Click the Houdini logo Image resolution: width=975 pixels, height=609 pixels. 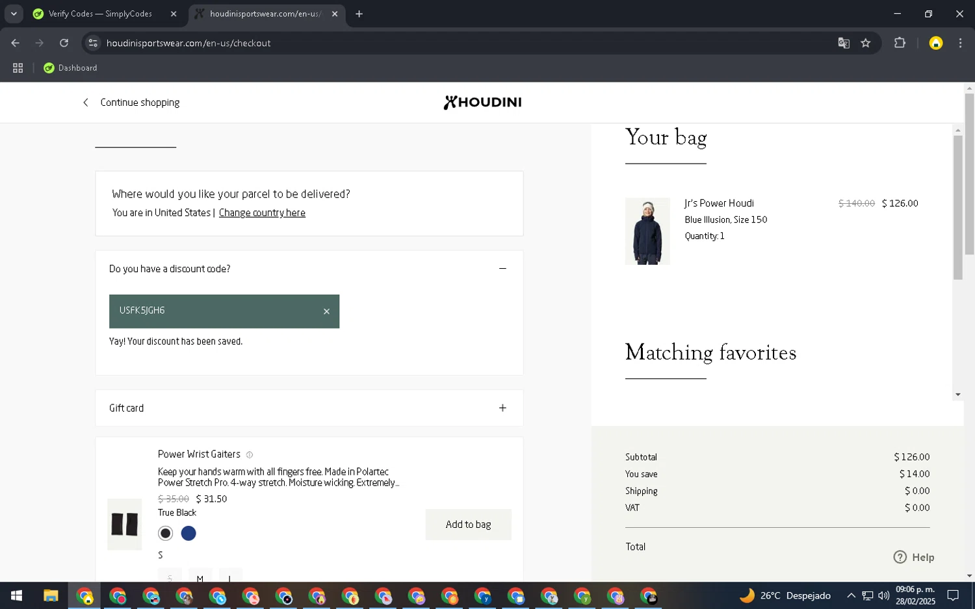(x=482, y=102)
